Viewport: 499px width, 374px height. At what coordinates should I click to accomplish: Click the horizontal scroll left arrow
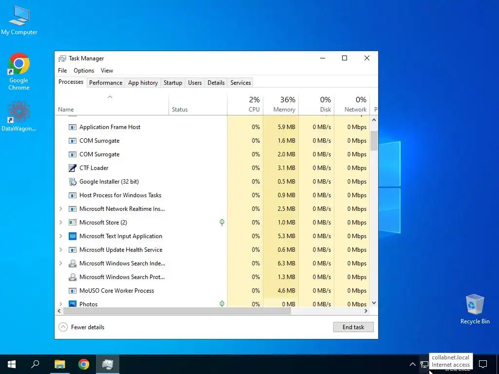click(x=59, y=311)
